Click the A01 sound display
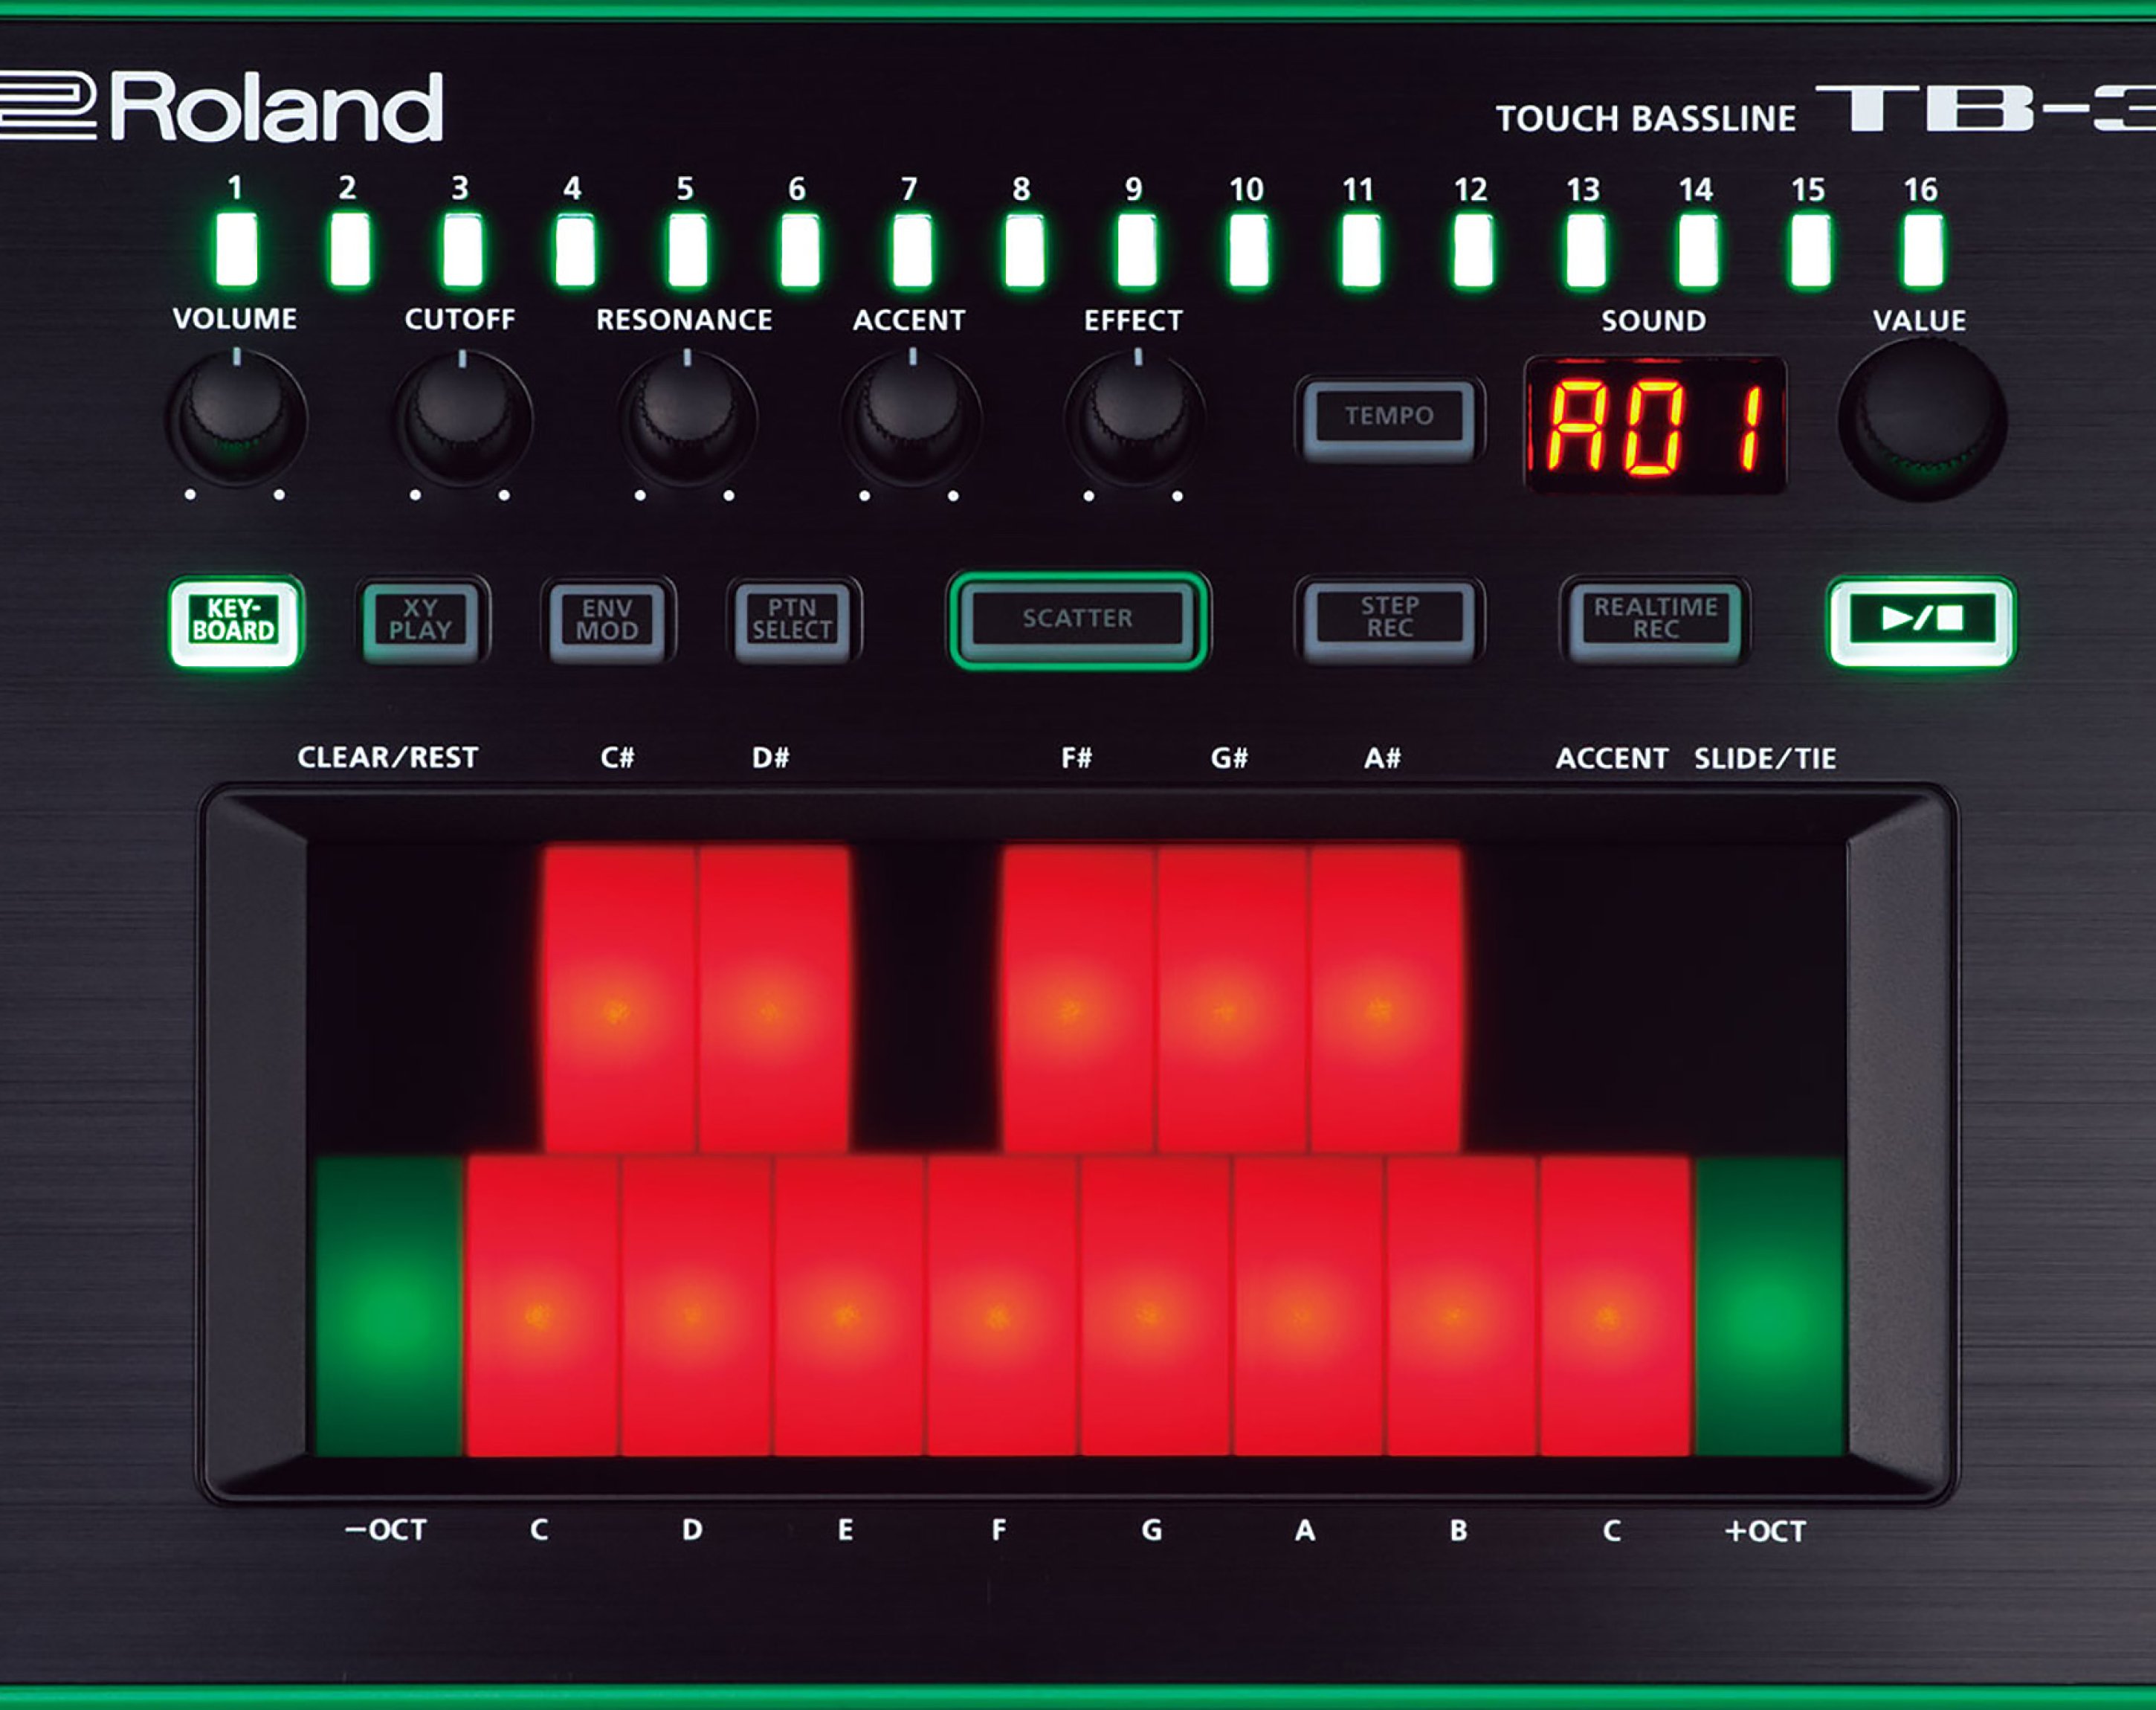The image size is (2156, 1710). point(1654,426)
